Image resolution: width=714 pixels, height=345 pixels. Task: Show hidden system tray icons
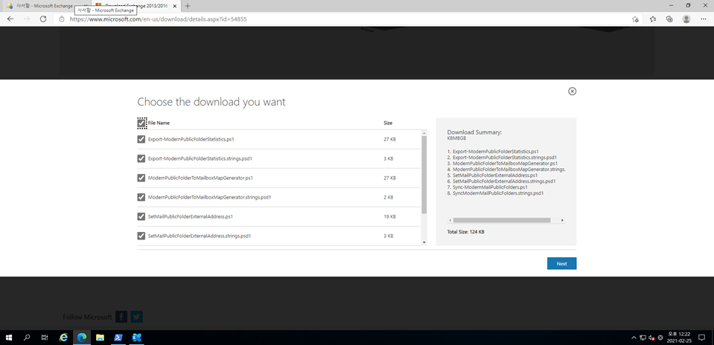634,338
